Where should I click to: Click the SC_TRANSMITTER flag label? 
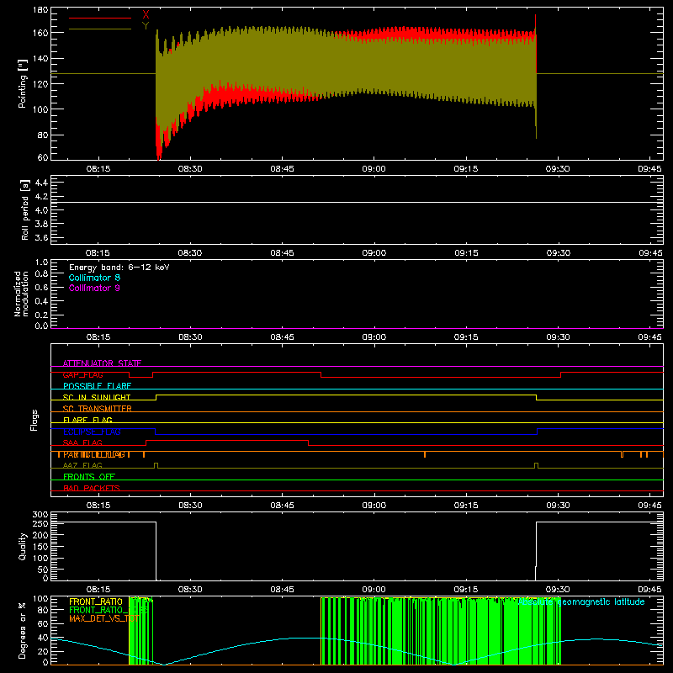click(98, 409)
